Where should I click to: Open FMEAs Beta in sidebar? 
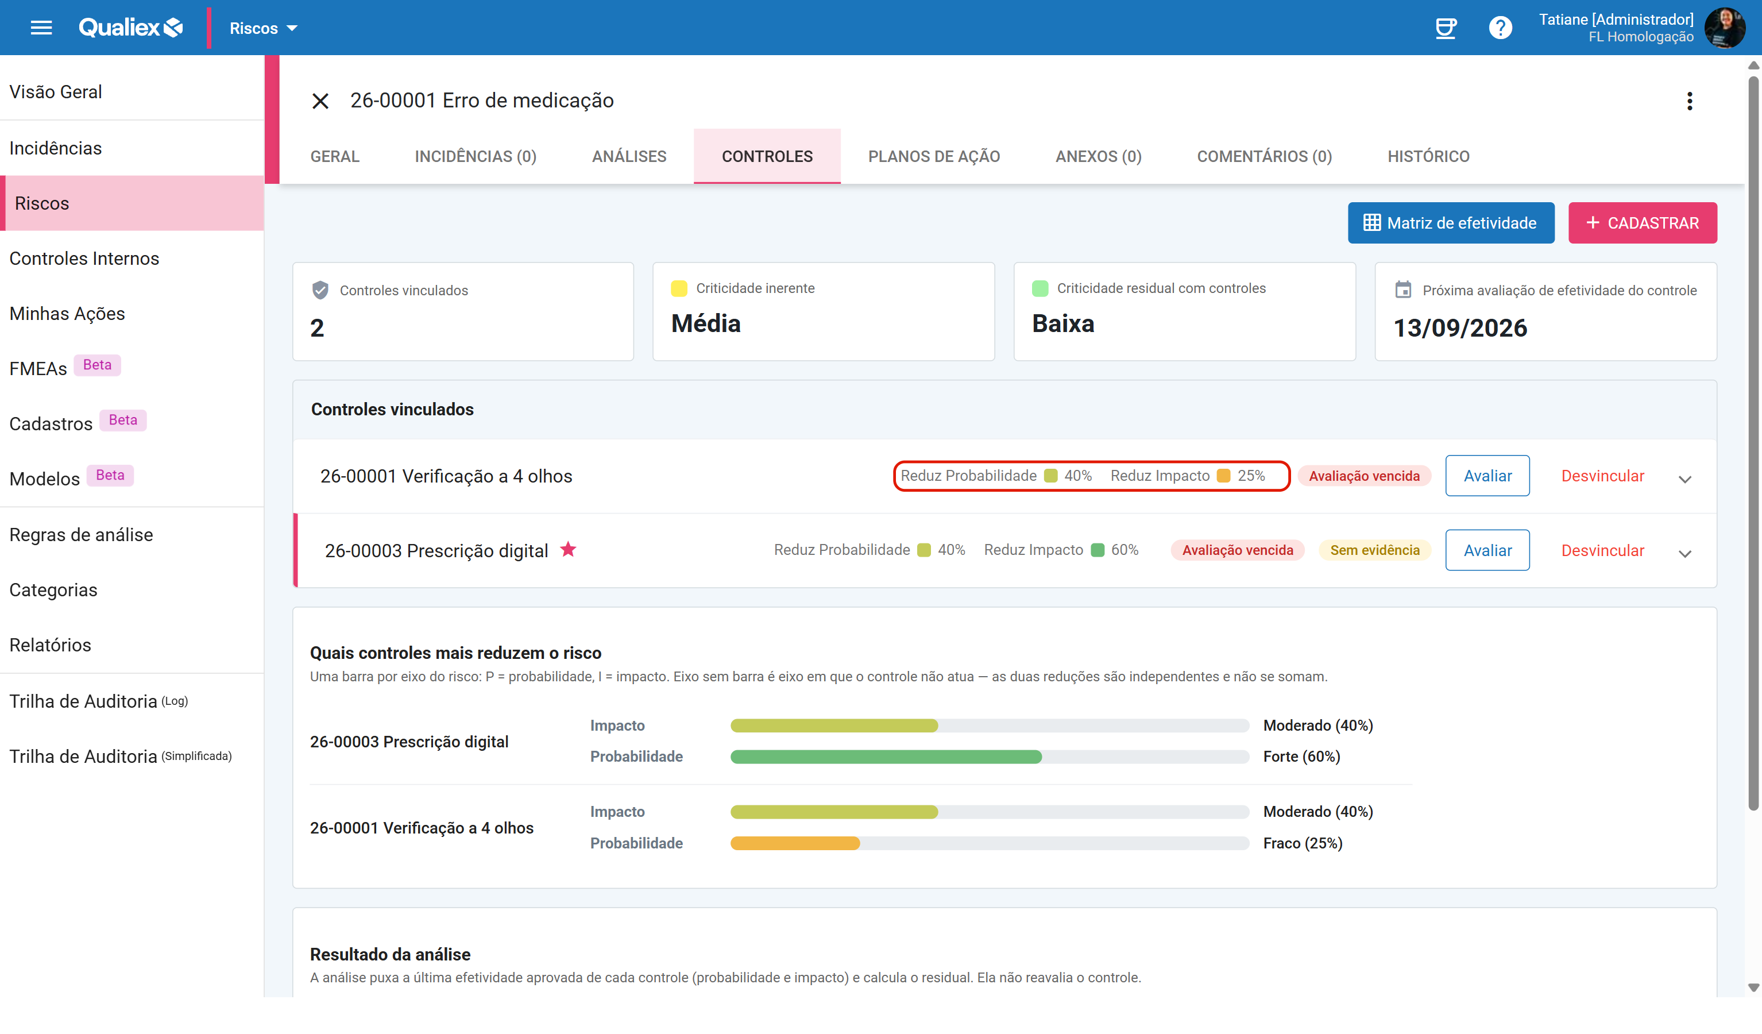(x=132, y=368)
